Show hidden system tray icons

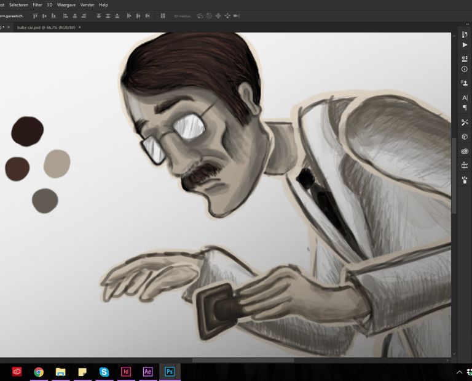[459, 372]
